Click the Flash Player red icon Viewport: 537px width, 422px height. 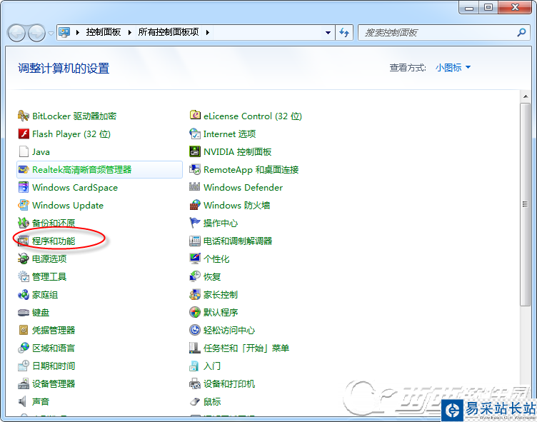pyautogui.click(x=24, y=134)
